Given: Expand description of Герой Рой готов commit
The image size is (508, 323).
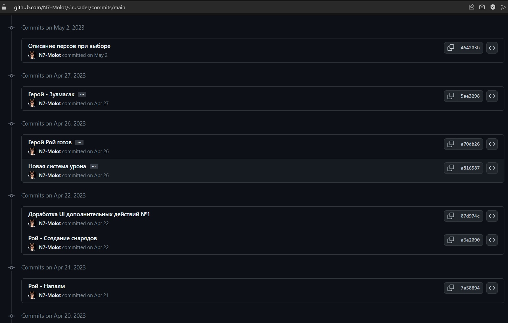Looking at the screenshot, I should (79, 142).
